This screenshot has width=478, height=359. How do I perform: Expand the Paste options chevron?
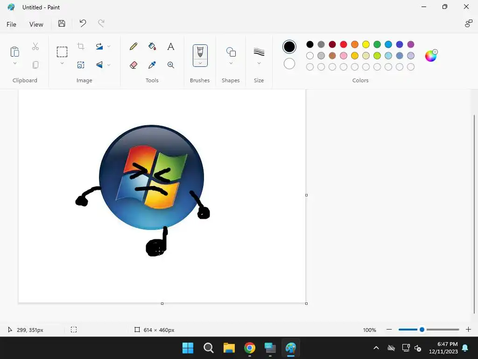coord(14,64)
